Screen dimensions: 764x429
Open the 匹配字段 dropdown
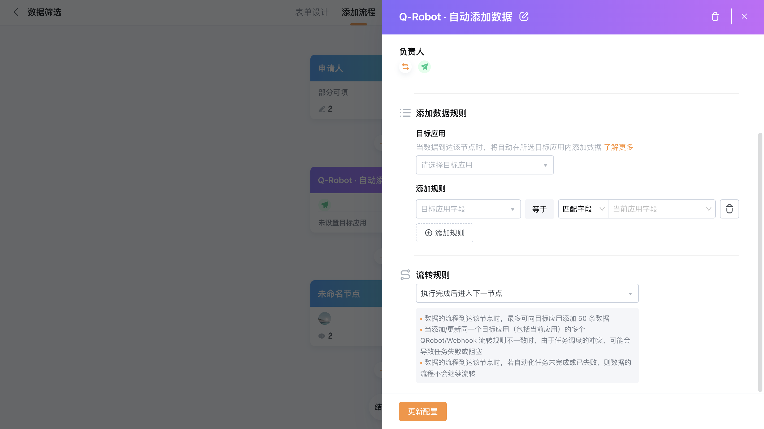point(583,209)
